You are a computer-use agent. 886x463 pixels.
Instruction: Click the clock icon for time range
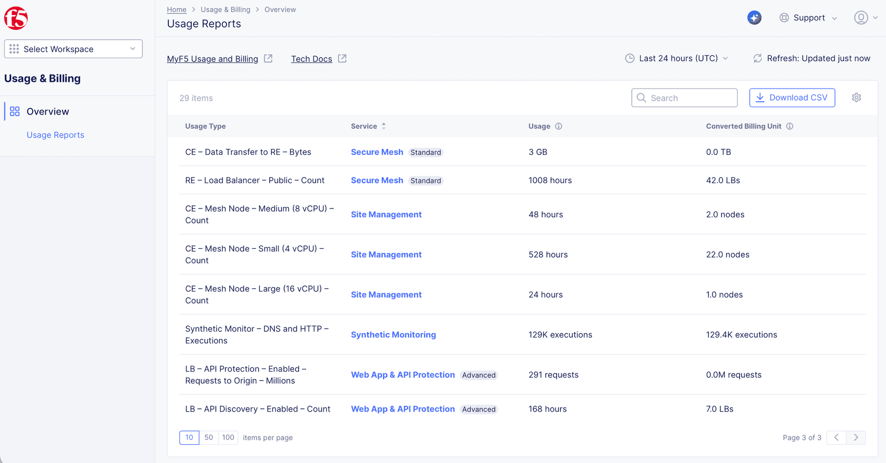[x=630, y=59]
